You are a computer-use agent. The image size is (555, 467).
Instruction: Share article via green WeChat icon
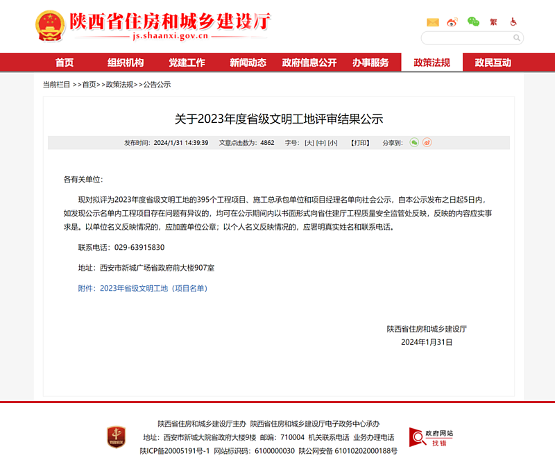click(x=414, y=143)
